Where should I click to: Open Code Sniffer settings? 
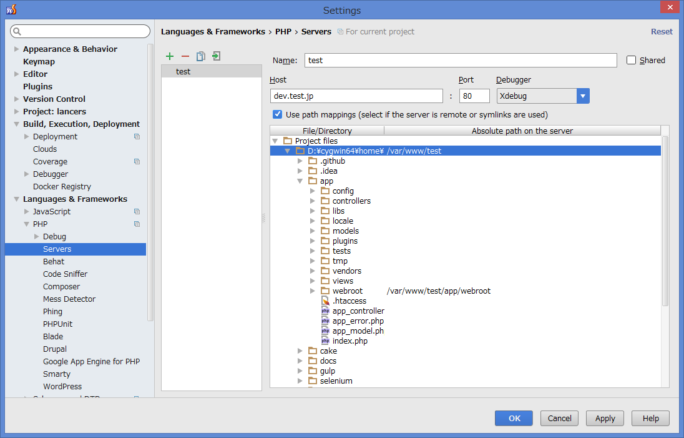coord(65,274)
